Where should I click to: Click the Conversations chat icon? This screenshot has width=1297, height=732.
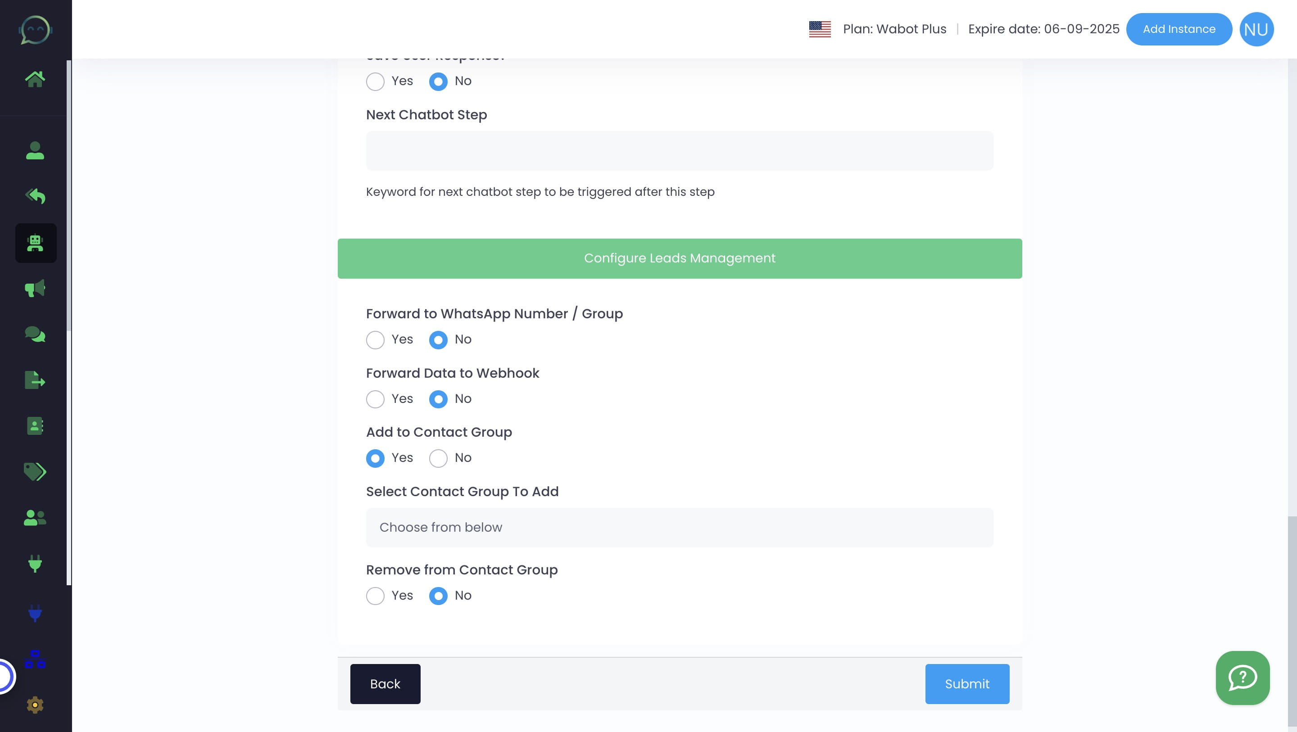pos(36,336)
